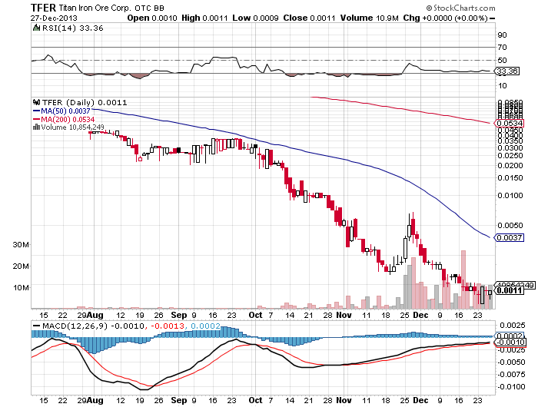Click the Oct label on the price chart date axis
The height and width of the screenshot is (407, 538).
(255, 315)
